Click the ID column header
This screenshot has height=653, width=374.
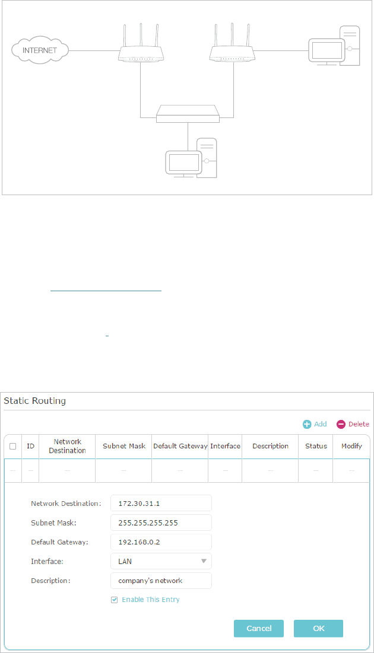[x=30, y=446]
